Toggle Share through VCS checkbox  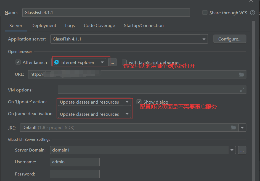(205, 13)
